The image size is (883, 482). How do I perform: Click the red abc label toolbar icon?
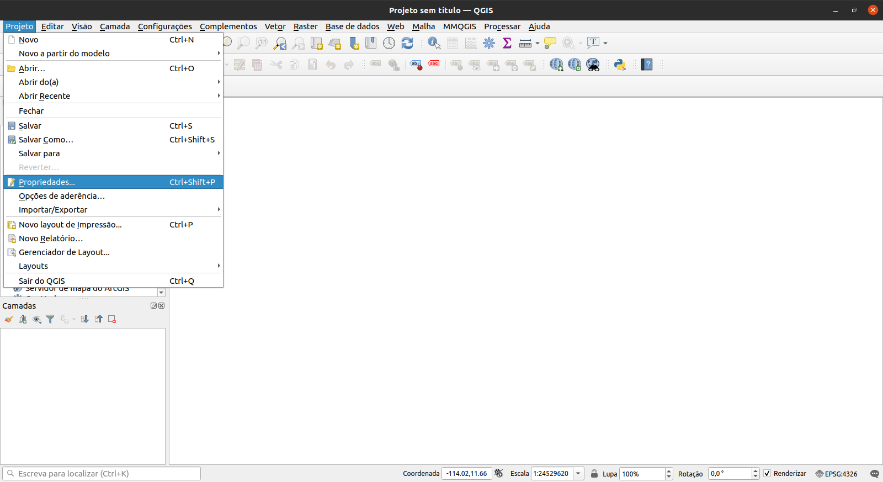click(x=434, y=64)
